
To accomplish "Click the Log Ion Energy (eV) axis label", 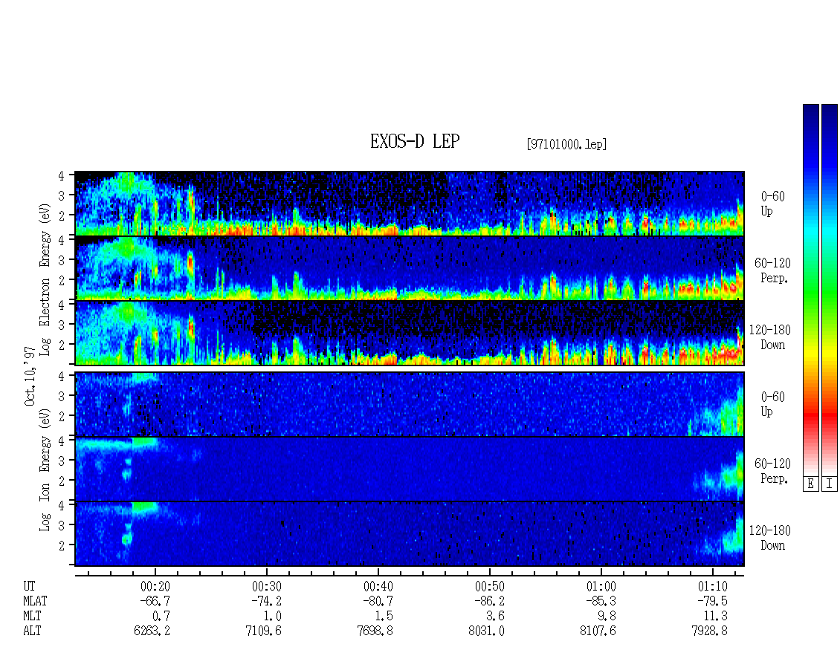I will click(x=45, y=469).
